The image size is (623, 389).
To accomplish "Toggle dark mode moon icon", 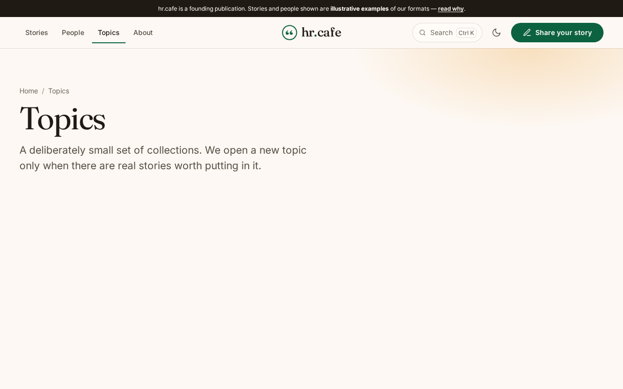I will [496, 33].
